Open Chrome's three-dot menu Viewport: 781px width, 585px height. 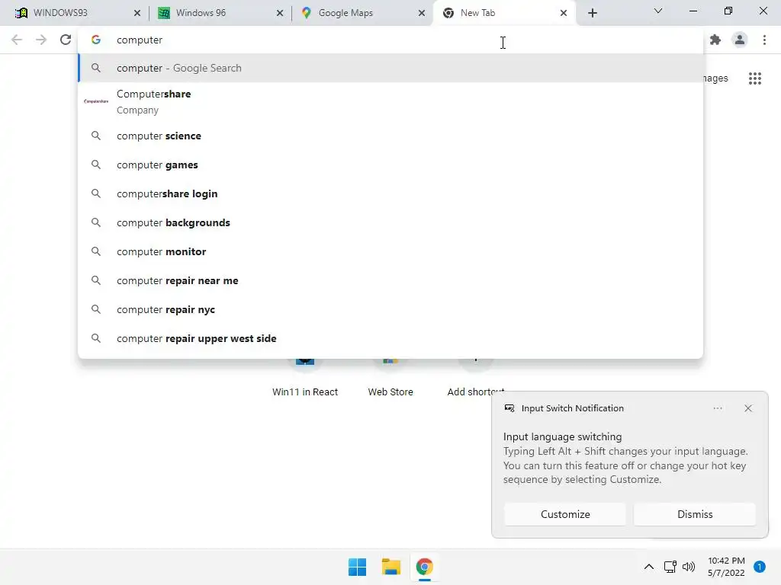click(764, 40)
